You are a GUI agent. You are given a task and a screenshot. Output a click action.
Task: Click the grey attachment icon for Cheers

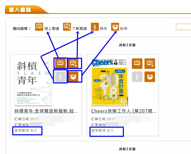[x=137, y=77]
